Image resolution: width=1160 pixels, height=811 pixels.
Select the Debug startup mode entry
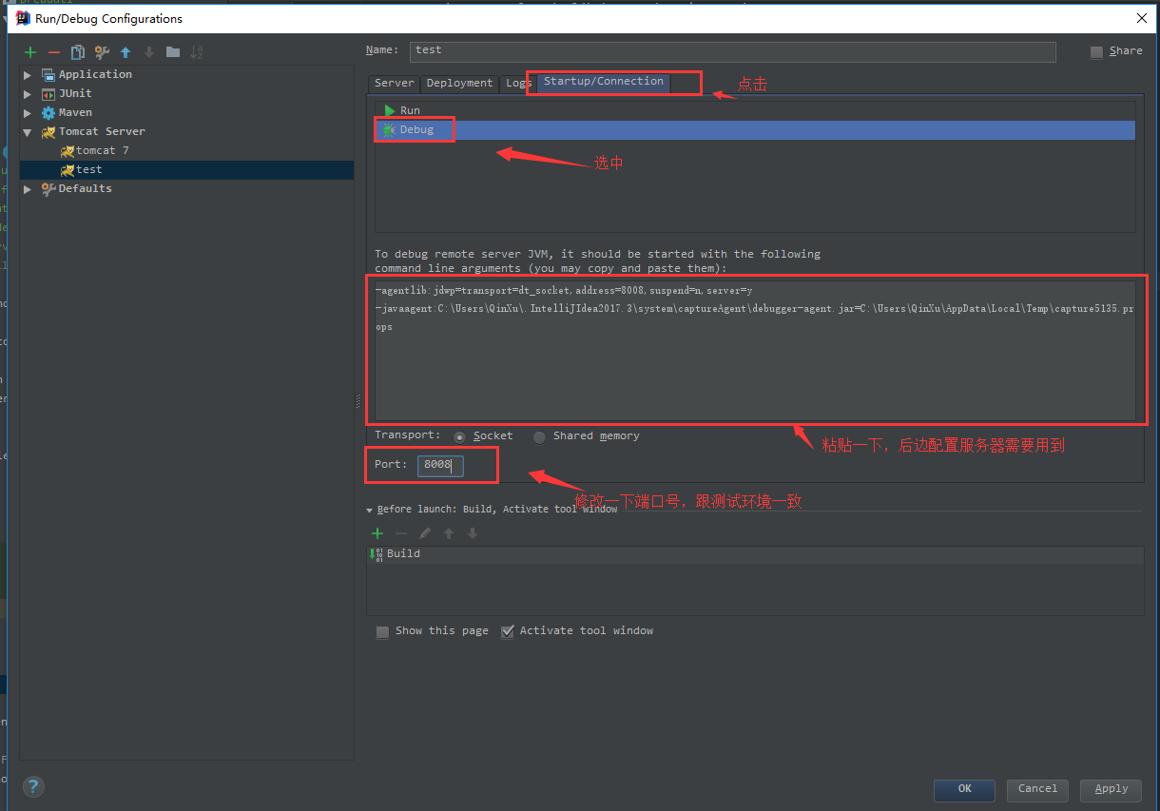[x=755, y=130]
